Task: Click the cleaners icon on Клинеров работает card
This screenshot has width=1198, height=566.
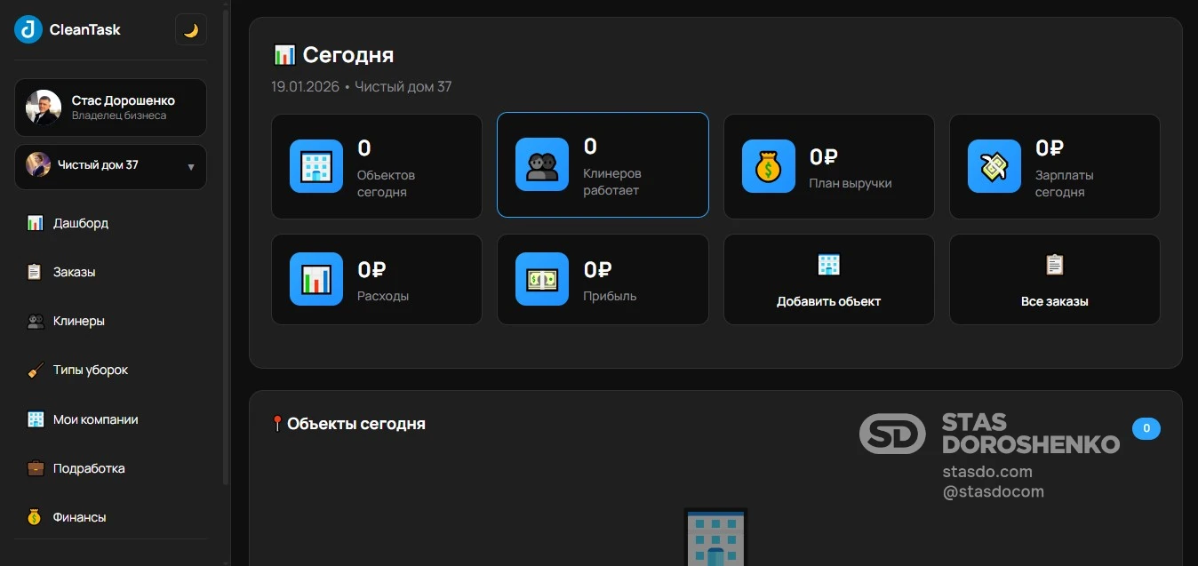Action: [x=542, y=163]
